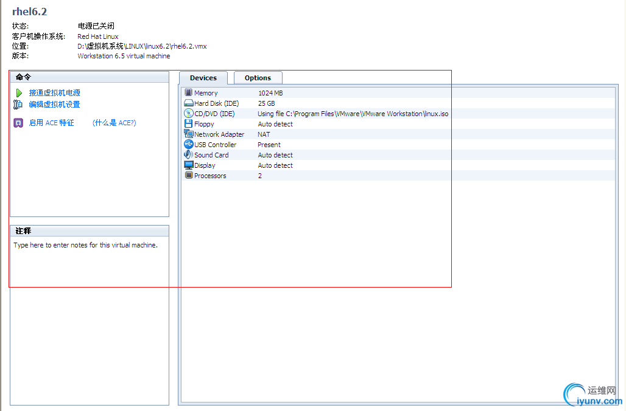Click the Processors count value 2
Screen dimensions: 626x411
click(x=260, y=176)
